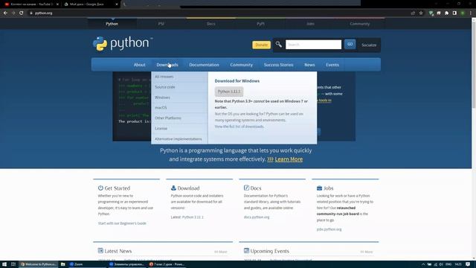Choose All releases in Downloads menu
Image resolution: width=476 pixels, height=268 pixels.
(179, 77)
